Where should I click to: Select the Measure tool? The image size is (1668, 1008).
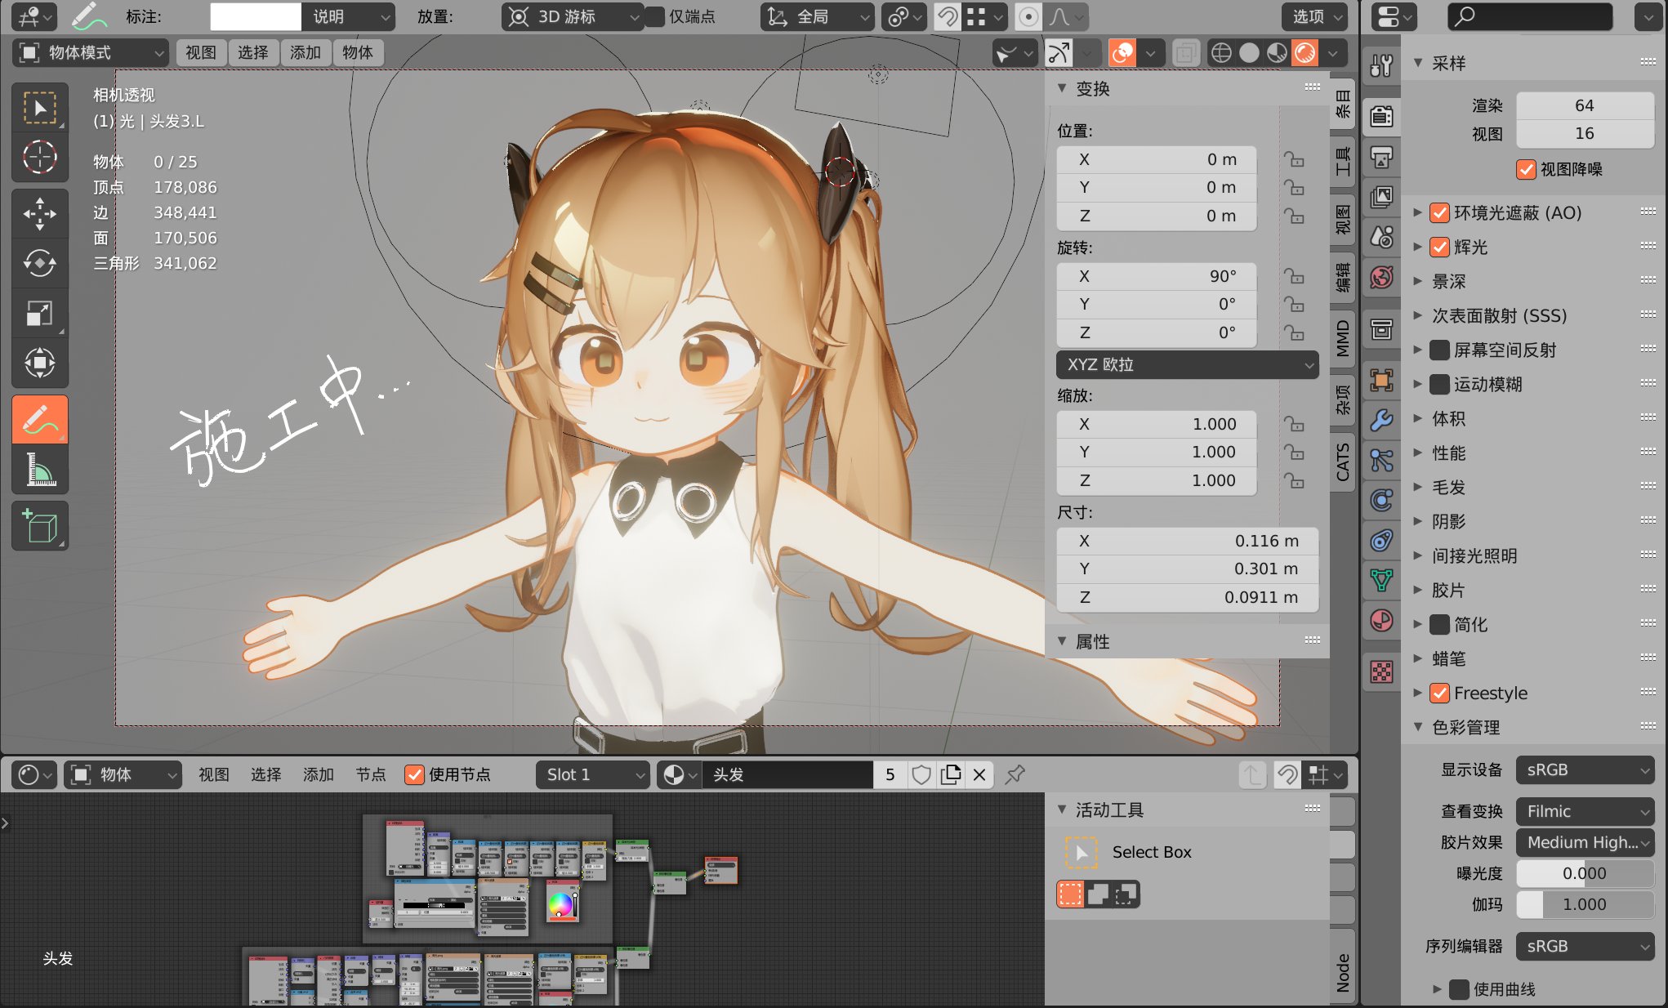39,470
